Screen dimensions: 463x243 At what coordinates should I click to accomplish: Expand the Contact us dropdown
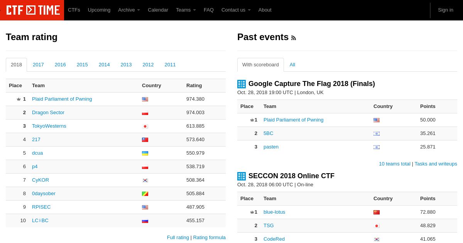click(x=236, y=10)
